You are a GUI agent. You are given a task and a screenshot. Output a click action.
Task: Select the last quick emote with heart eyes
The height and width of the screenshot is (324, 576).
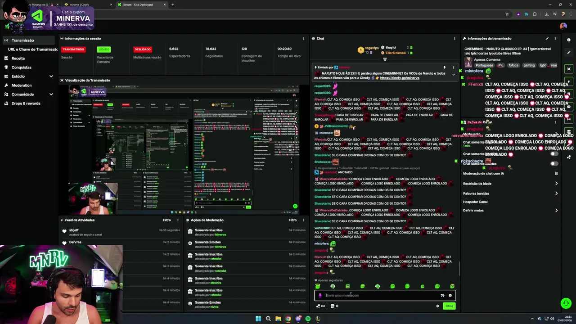(452, 286)
